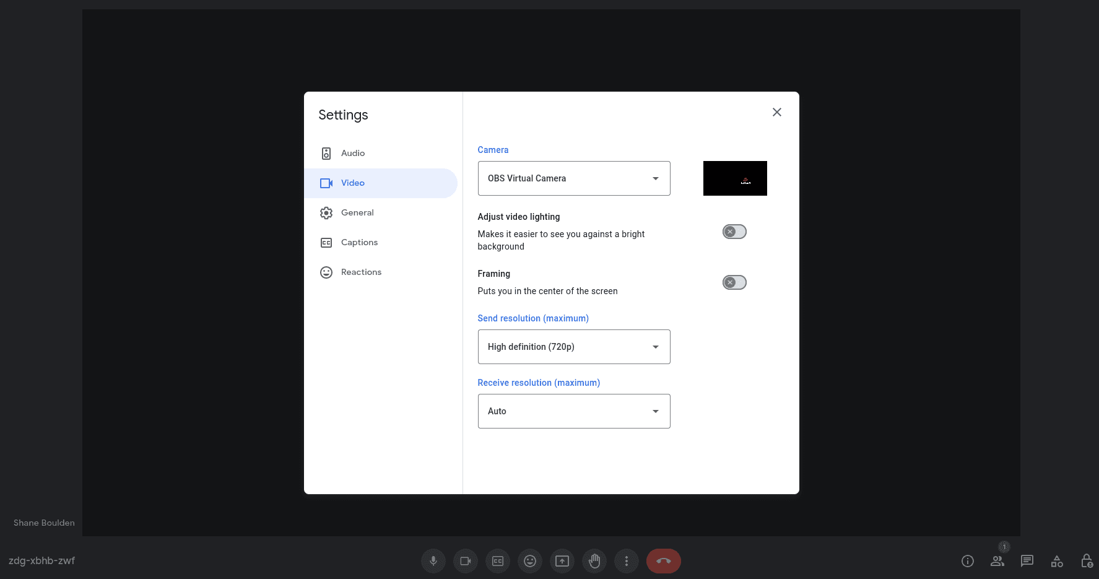
Task: Open more options three-dot menu
Action: (x=627, y=561)
